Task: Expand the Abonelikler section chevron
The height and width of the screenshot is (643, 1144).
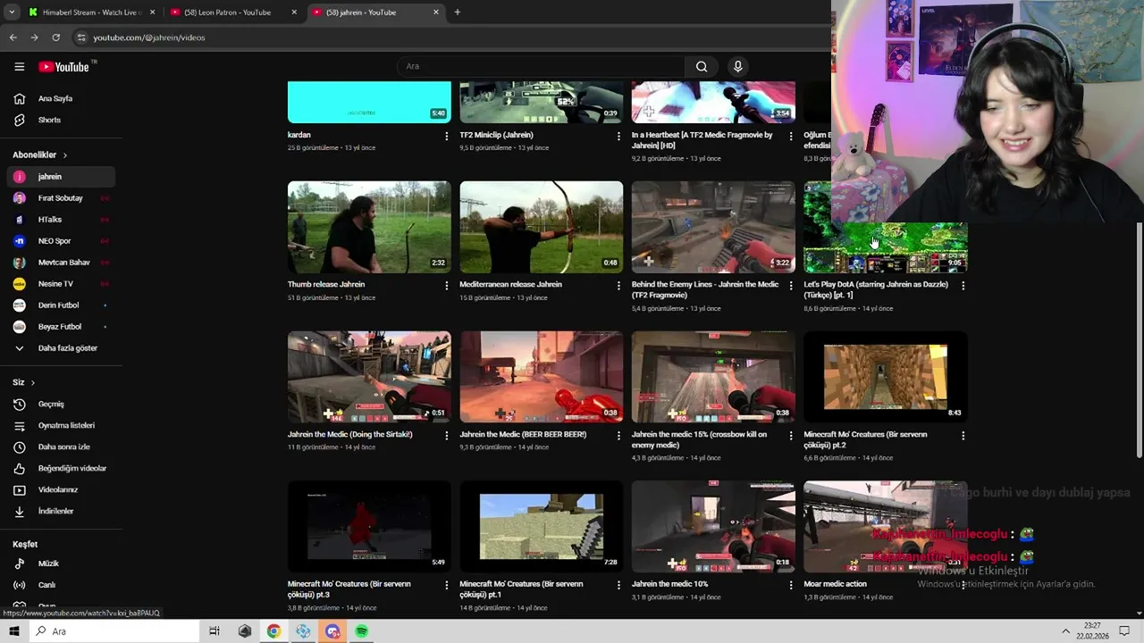Action: click(64, 155)
